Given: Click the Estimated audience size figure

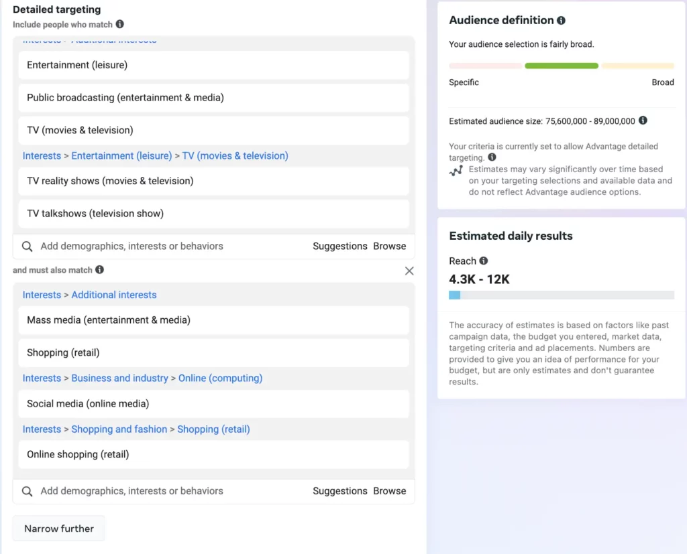Looking at the screenshot, I should [x=590, y=121].
